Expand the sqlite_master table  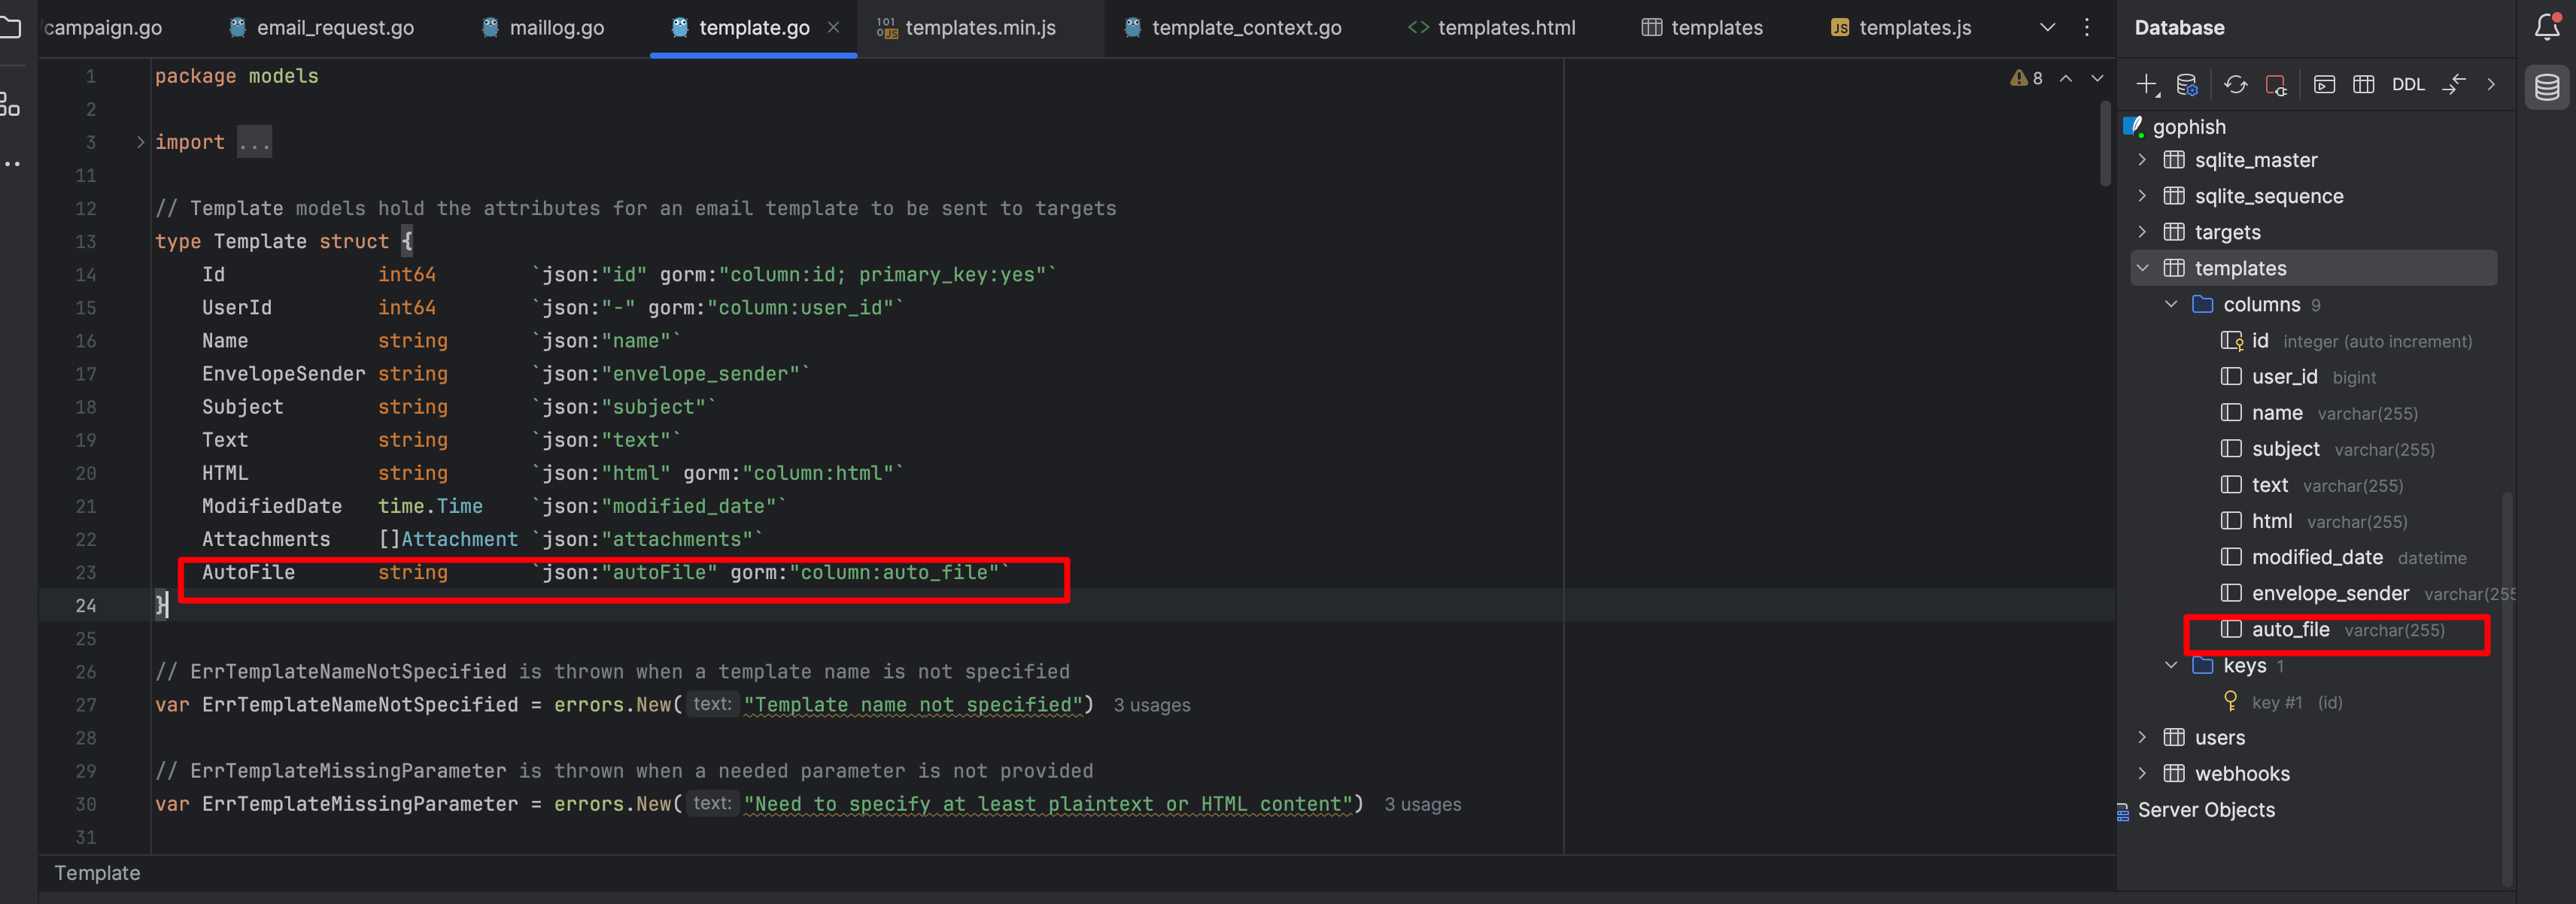(2142, 160)
